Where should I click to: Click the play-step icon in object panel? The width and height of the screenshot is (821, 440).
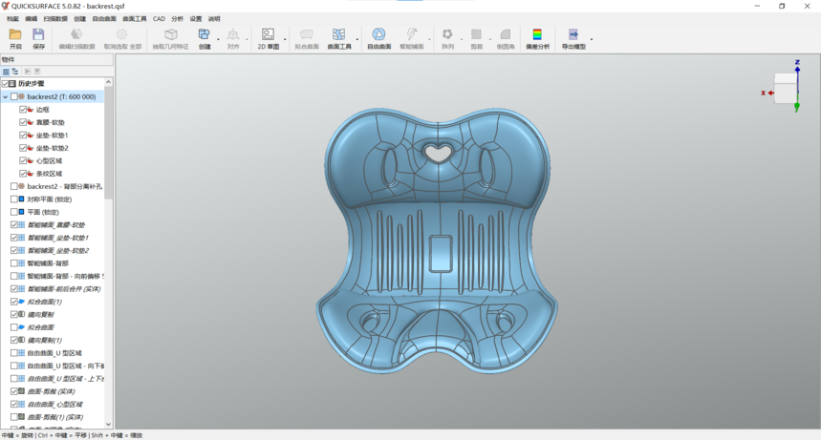(x=28, y=72)
